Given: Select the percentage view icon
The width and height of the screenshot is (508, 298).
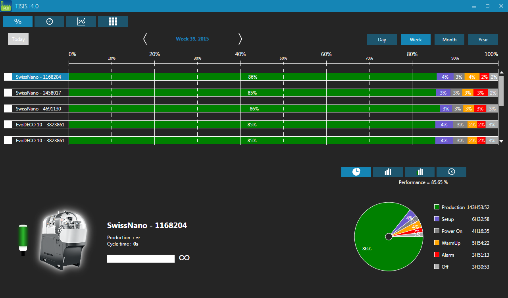Looking at the screenshot, I should (x=17, y=21).
